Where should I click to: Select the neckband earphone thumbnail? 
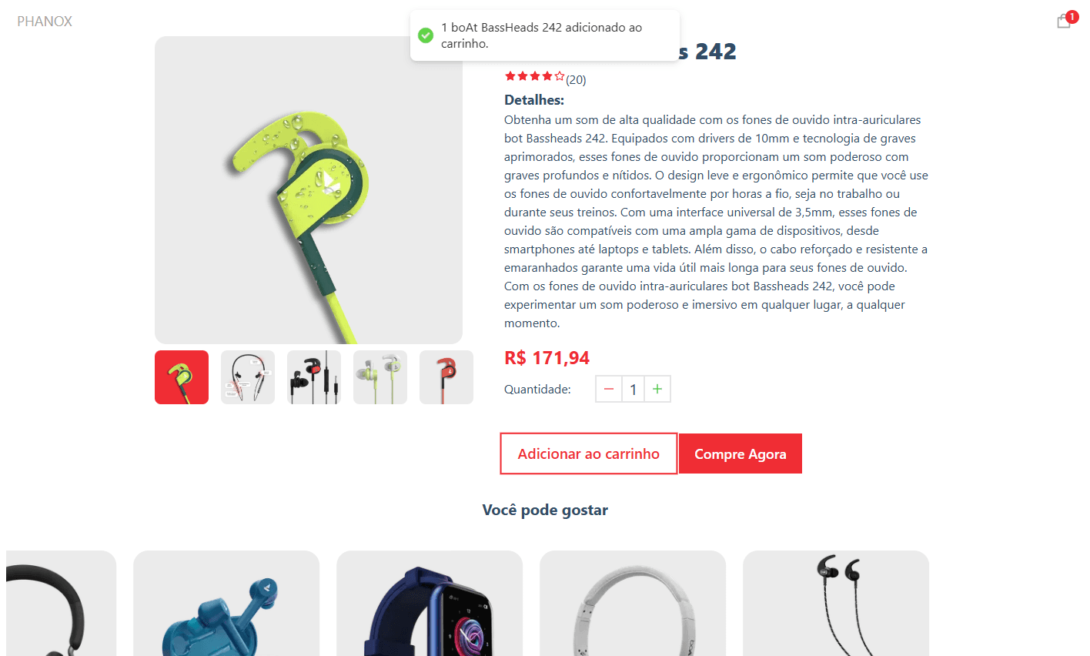[248, 377]
